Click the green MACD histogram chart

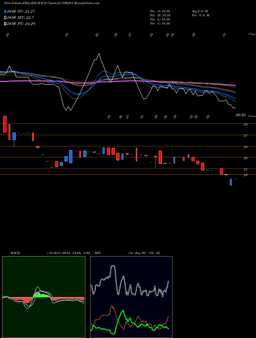coord(44,297)
